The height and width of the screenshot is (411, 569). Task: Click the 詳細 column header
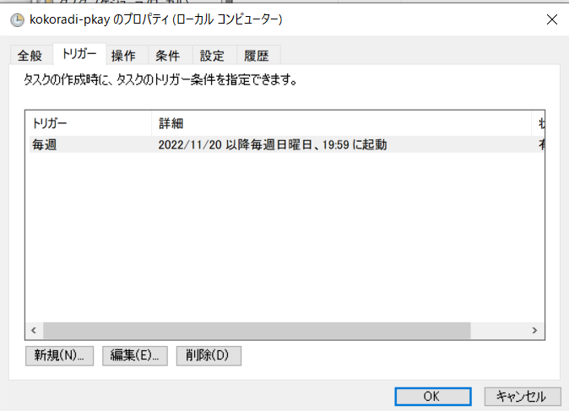(x=341, y=123)
